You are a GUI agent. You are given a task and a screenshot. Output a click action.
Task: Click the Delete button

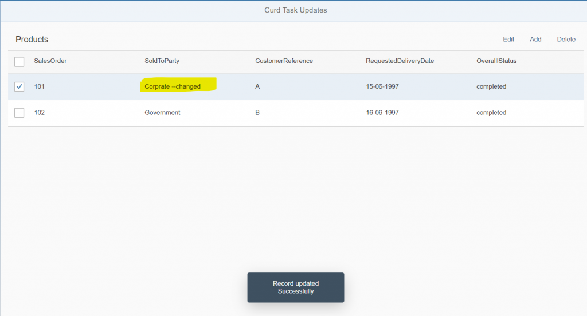(x=566, y=39)
